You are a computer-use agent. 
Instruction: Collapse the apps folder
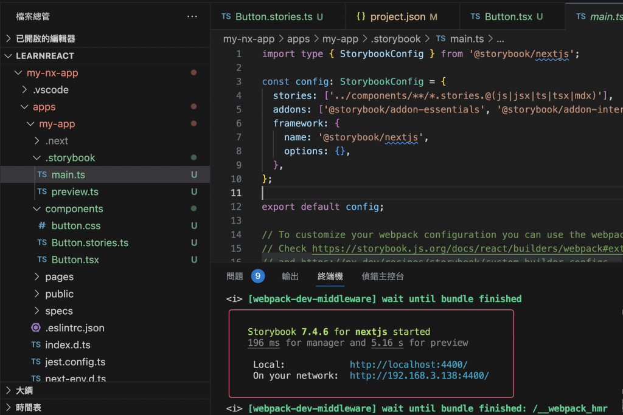point(24,107)
